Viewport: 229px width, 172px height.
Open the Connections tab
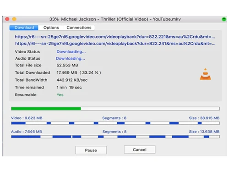[x=79, y=28]
